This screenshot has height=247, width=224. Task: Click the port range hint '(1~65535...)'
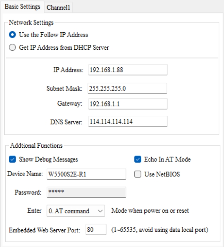tap(160, 230)
